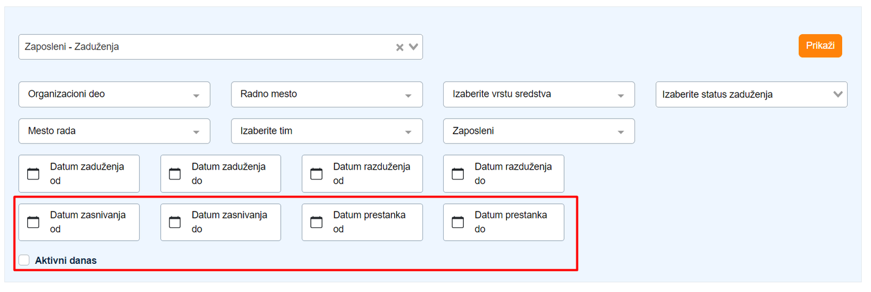Viewport: 871px width, 292px height.
Task: Click calendar icon for Datum zasnivanja do
Action: click(175, 222)
